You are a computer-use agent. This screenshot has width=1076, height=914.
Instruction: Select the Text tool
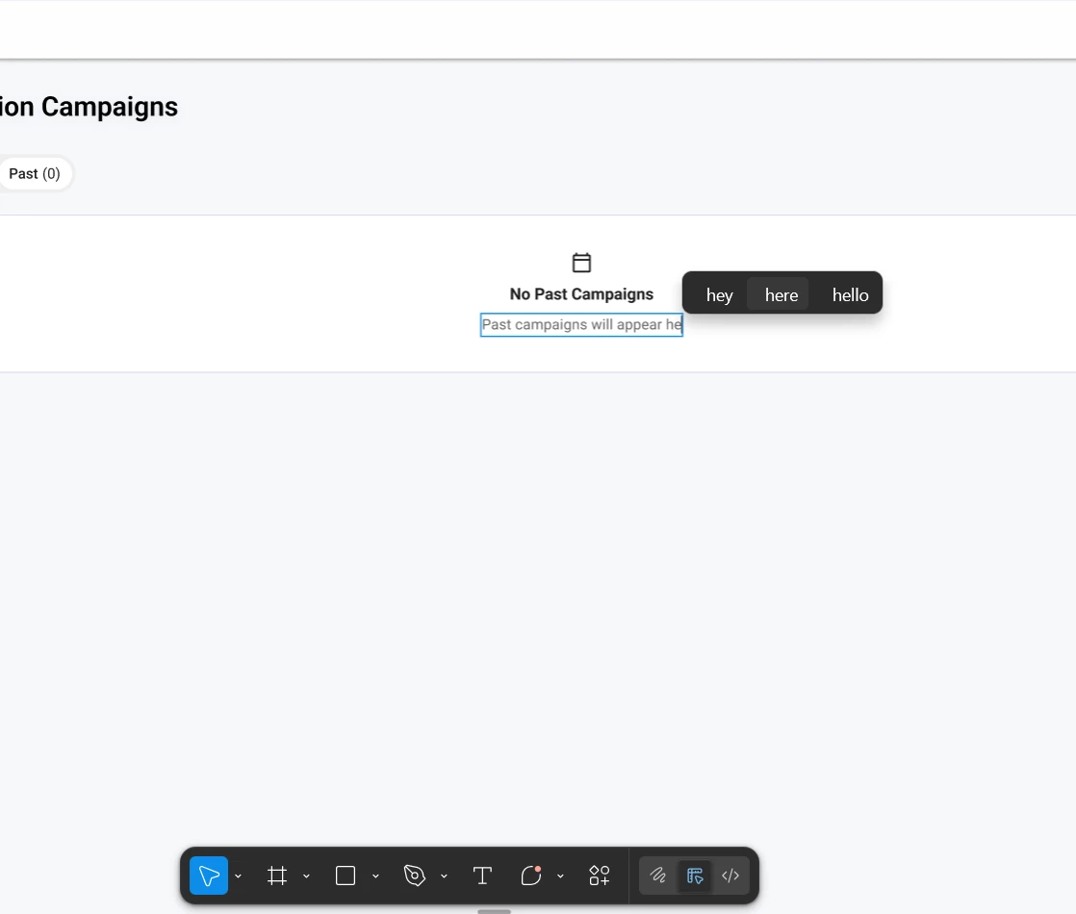pos(482,876)
